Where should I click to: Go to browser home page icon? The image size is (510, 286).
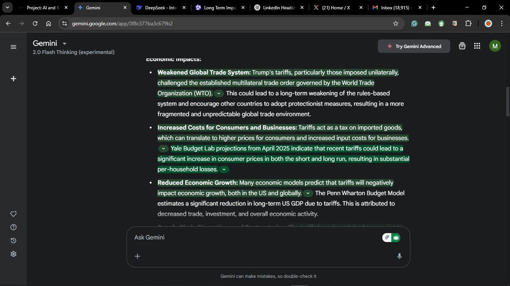48,24
